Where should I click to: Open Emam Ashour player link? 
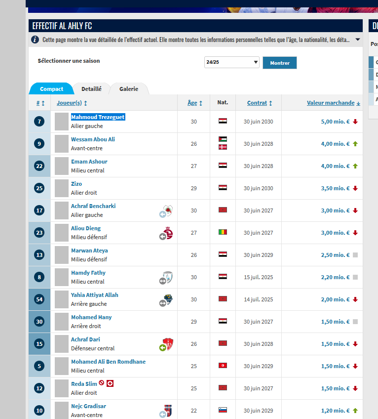89,162
